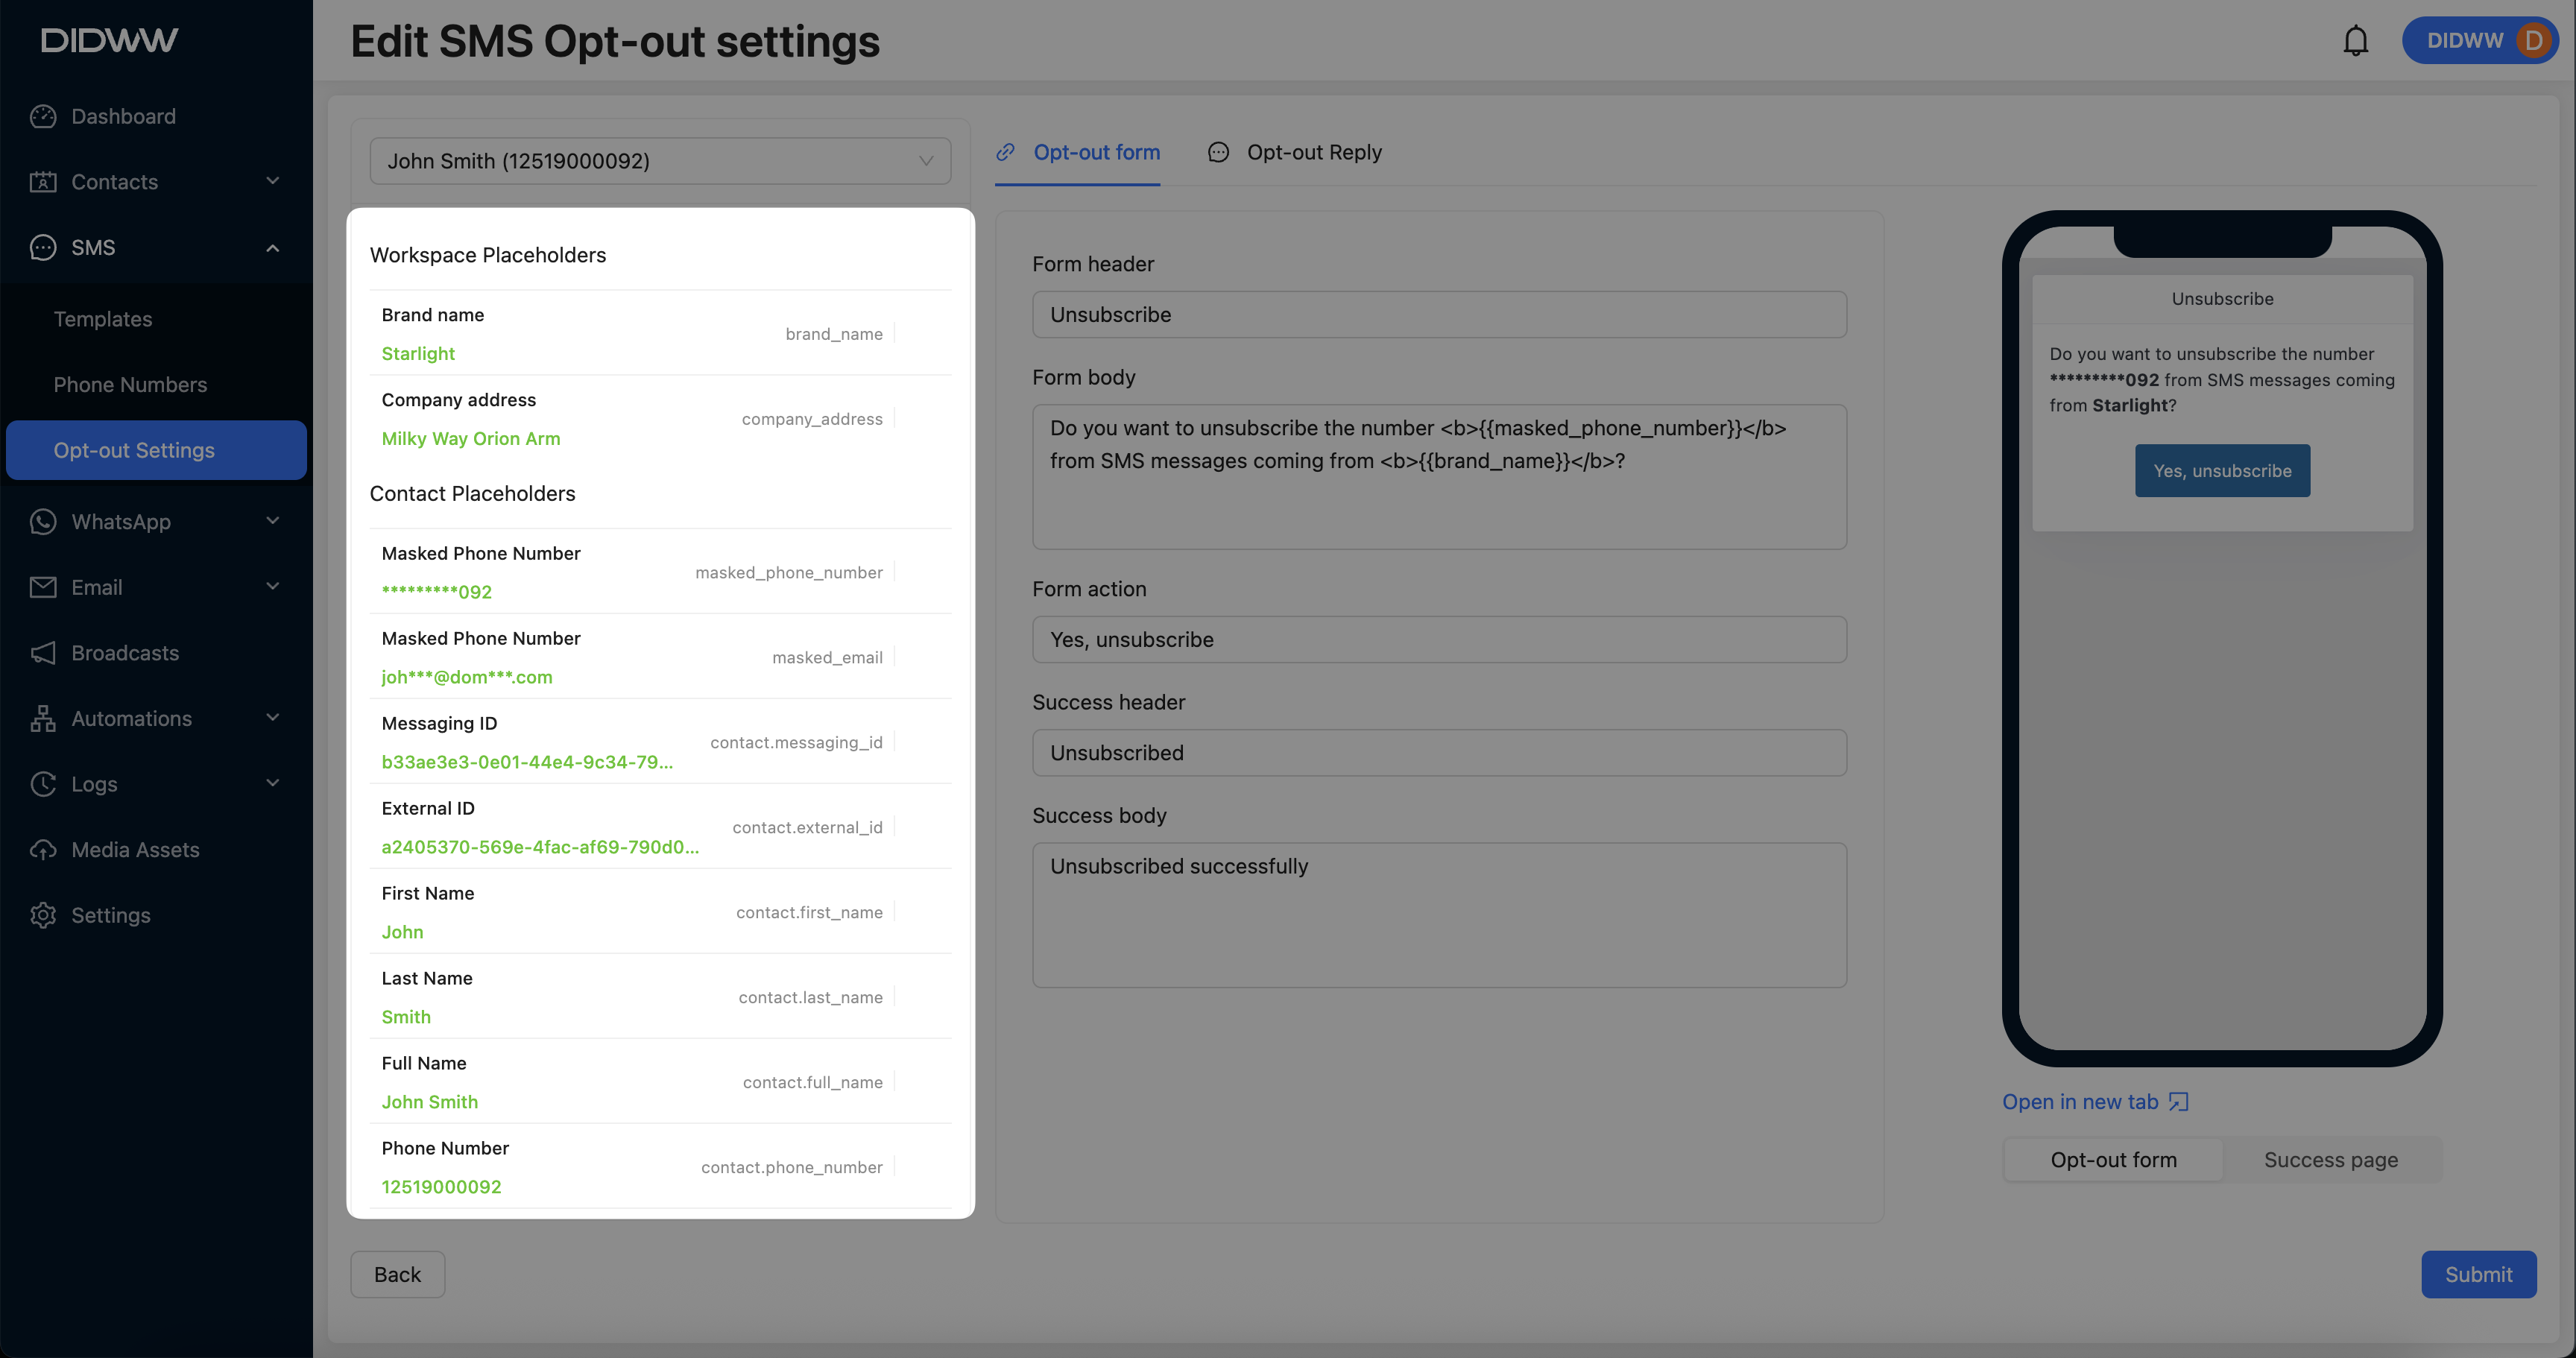Select the brand_name placeholder row

coord(660,334)
